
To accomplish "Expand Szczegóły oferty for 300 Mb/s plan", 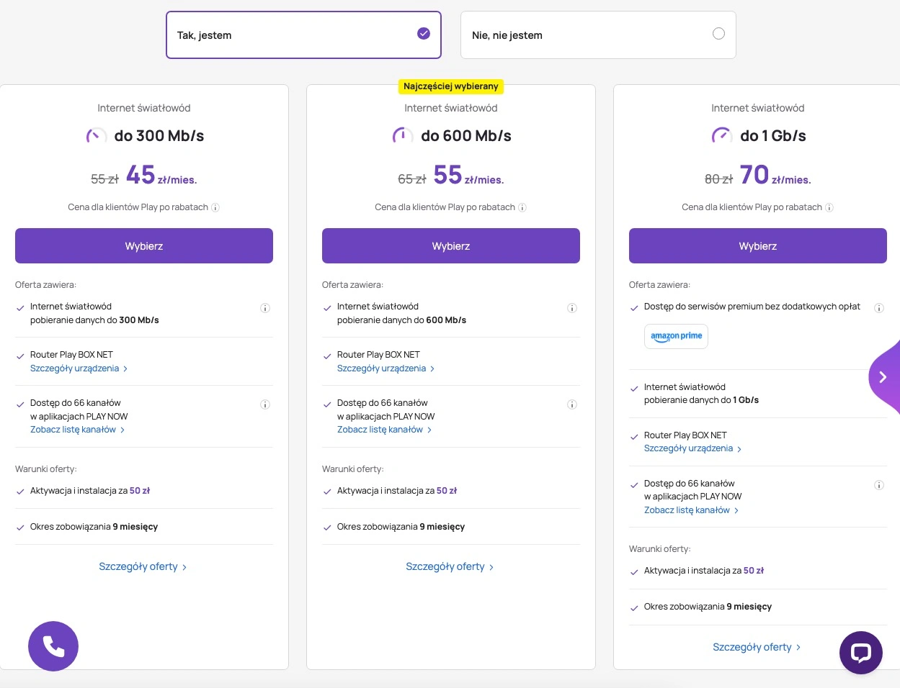I will tap(143, 567).
